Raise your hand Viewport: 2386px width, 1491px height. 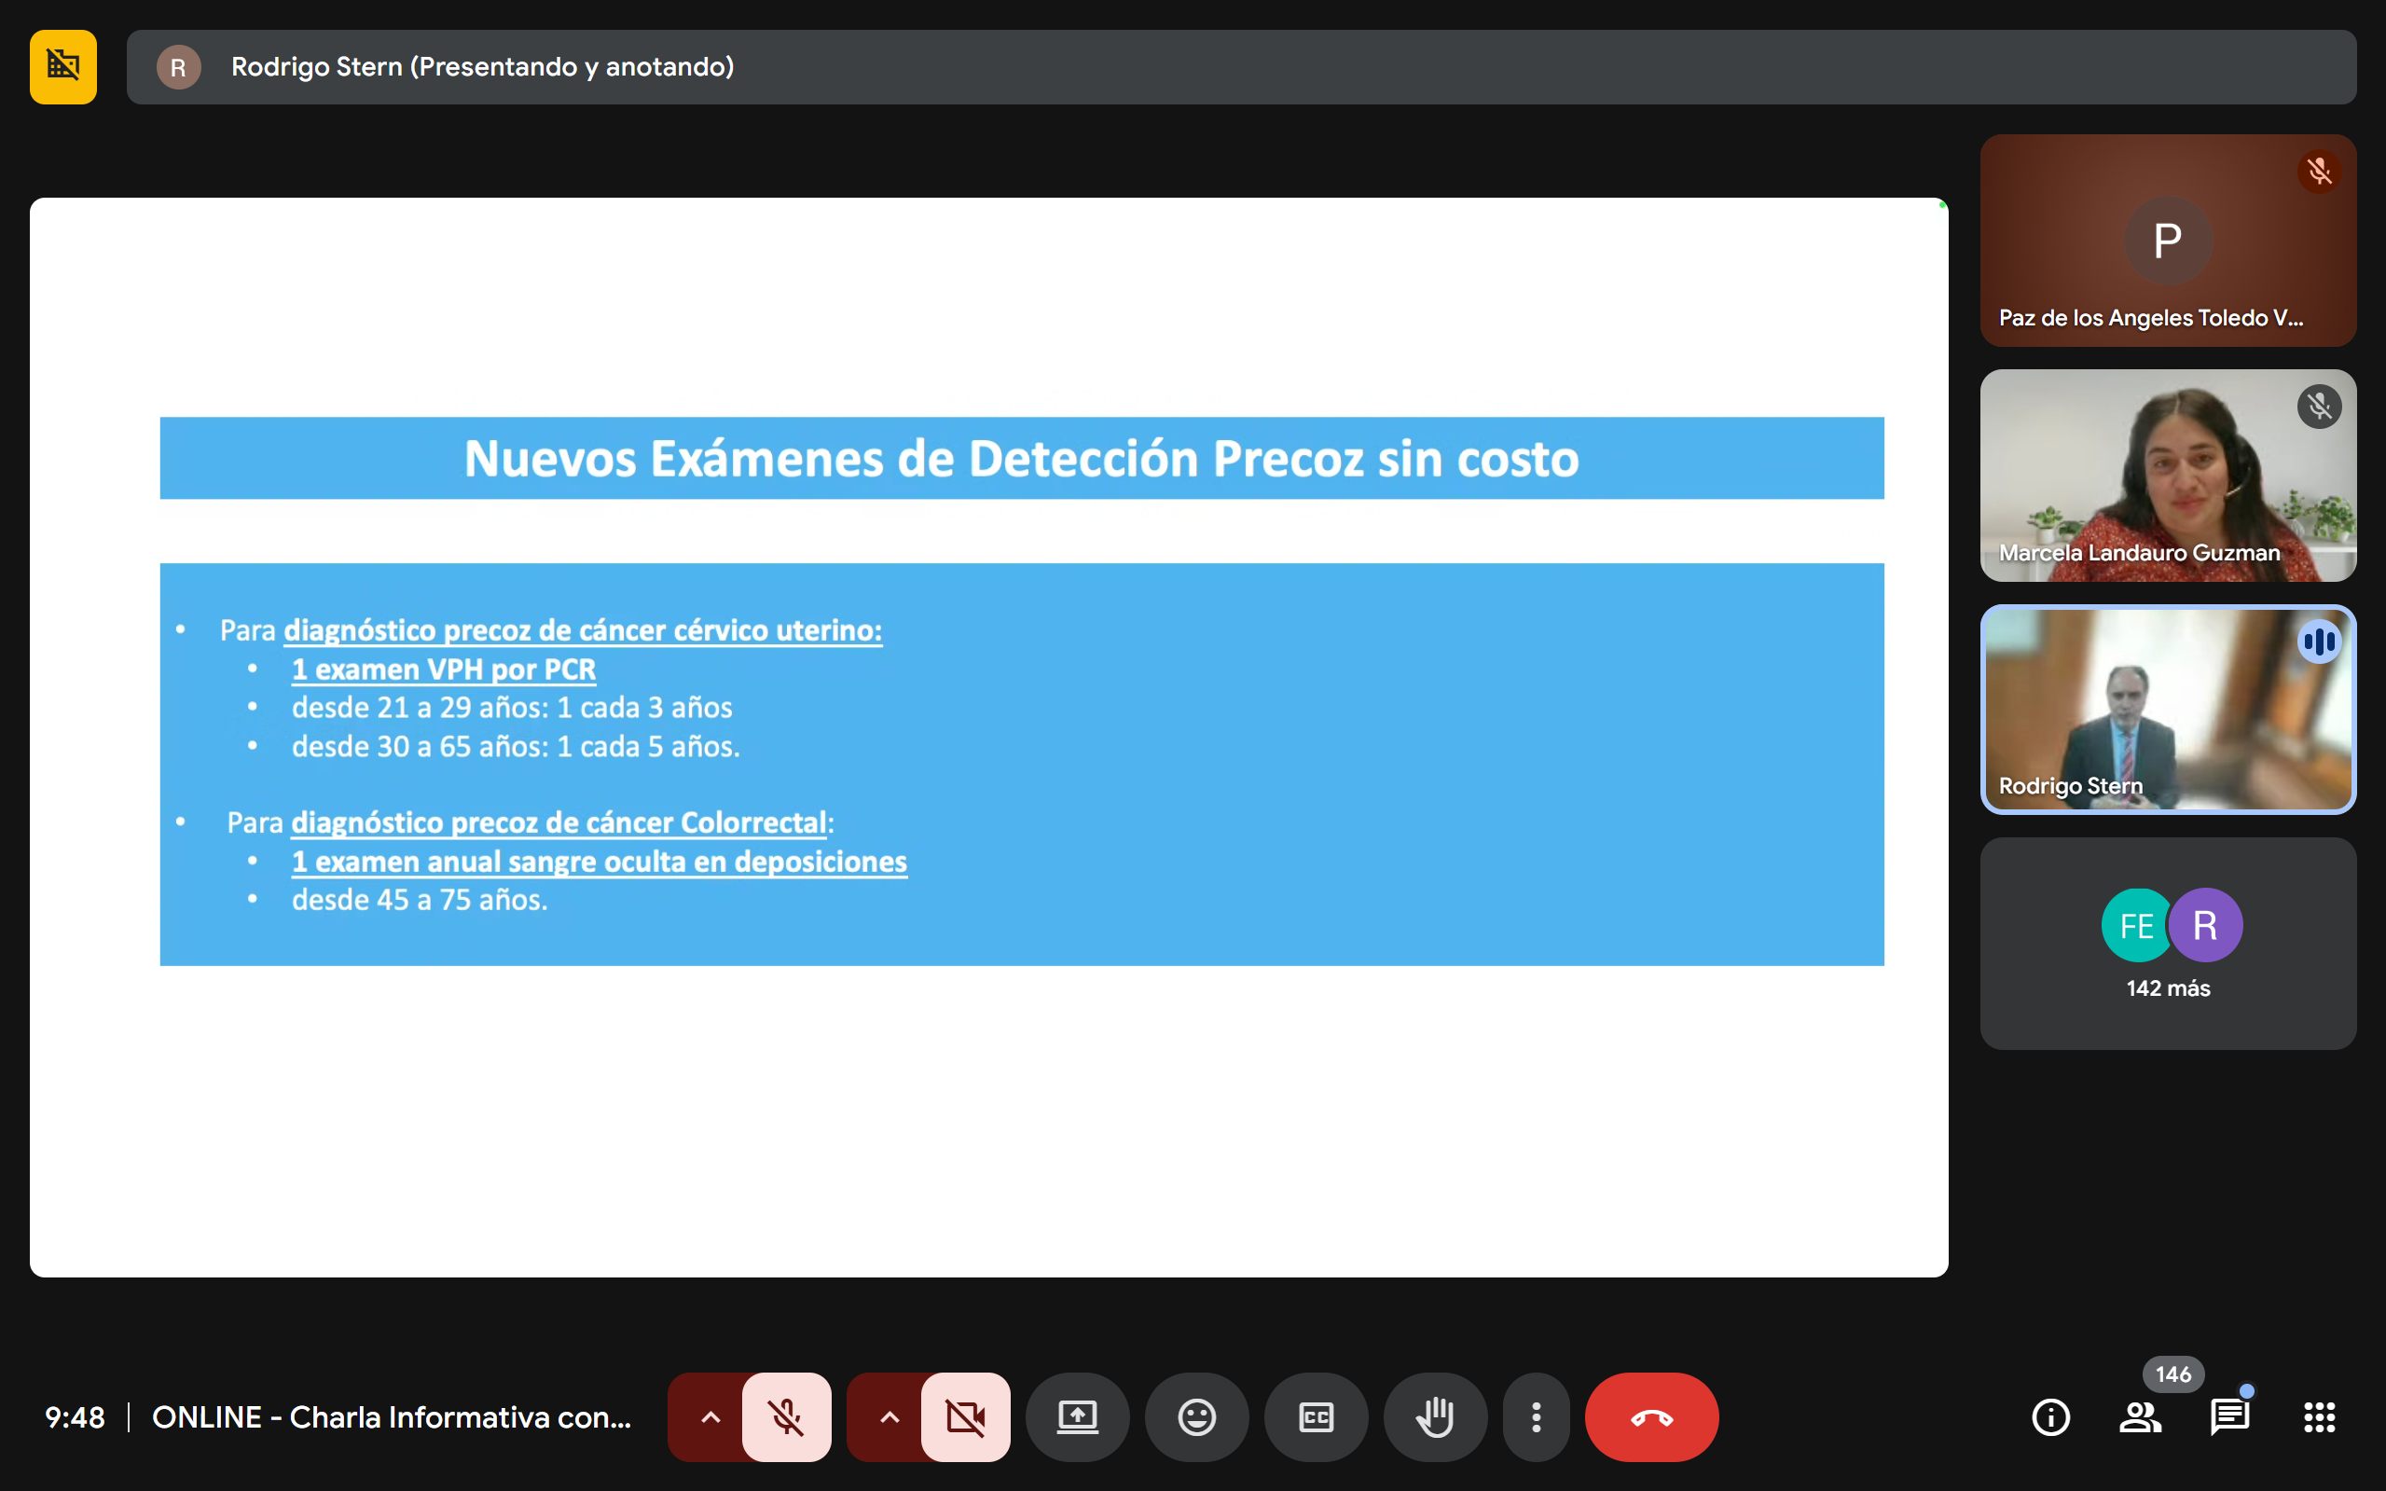pyautogui.click(x=1435, y=1417)
